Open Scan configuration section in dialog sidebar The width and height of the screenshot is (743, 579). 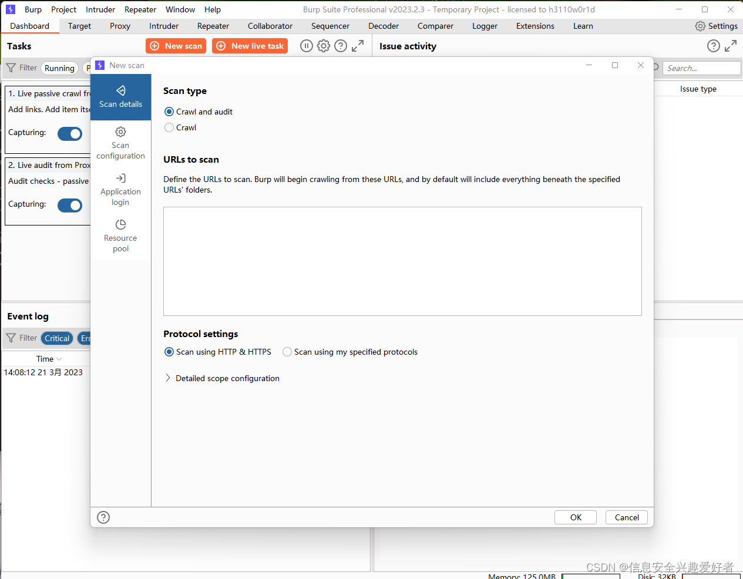(x=120, y=143)
